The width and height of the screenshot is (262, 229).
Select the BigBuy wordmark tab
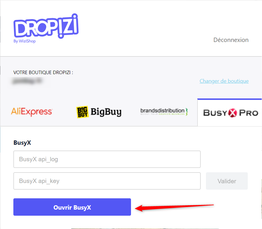(x=106, y=112)
